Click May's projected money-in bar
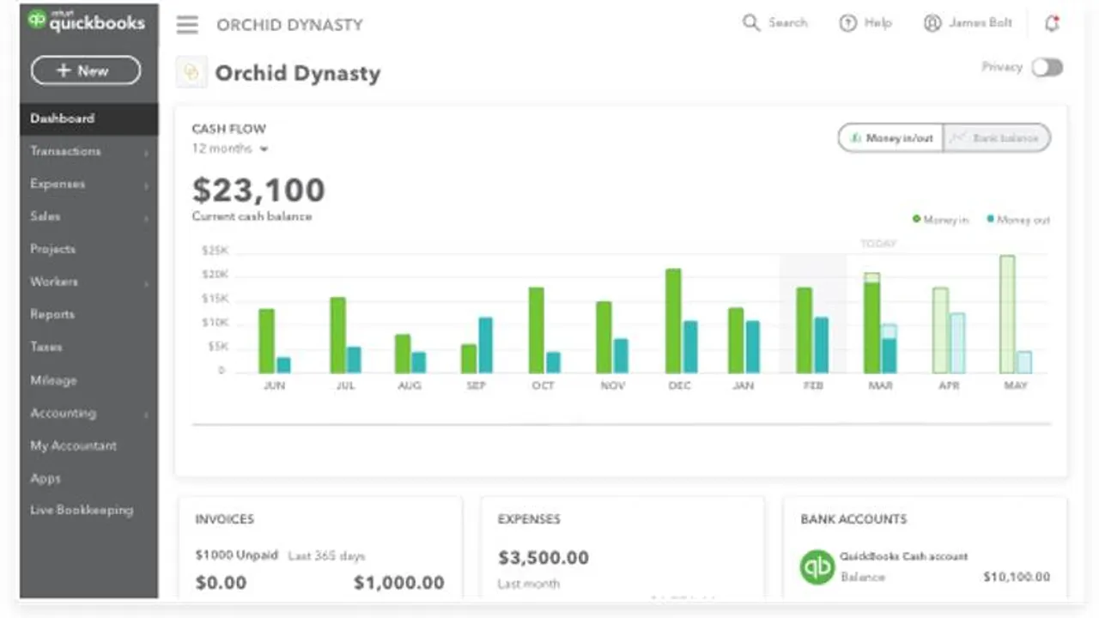The height and width of the screenshot is (618, 1099). pyautogui.click(x=1007, y=314)
